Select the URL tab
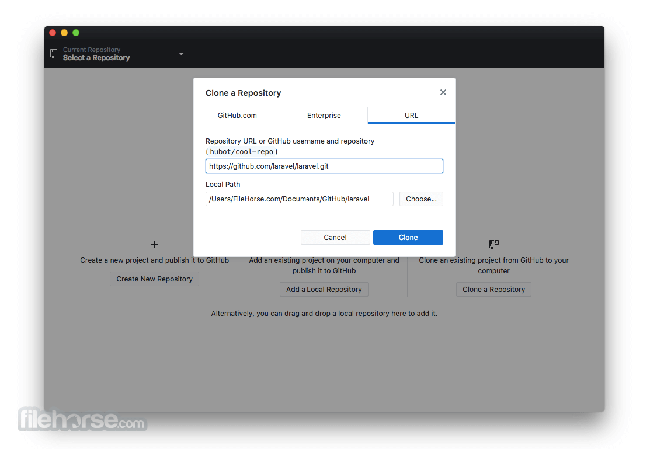Viewport: 657px width, 449px height. pyautogui.click(x=411, y=116)
